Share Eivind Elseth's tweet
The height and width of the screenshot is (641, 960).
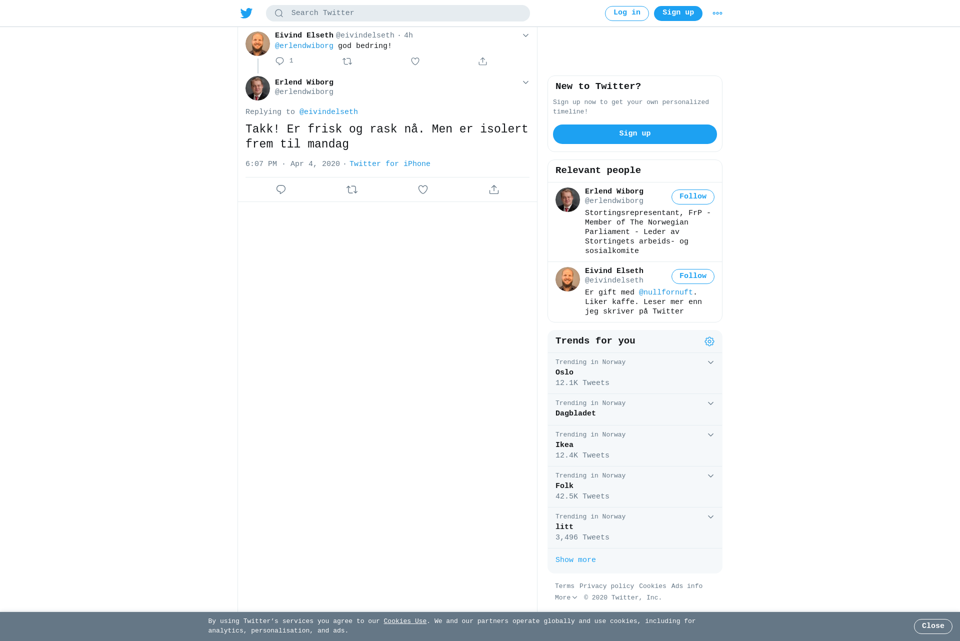tap(482, 61)
